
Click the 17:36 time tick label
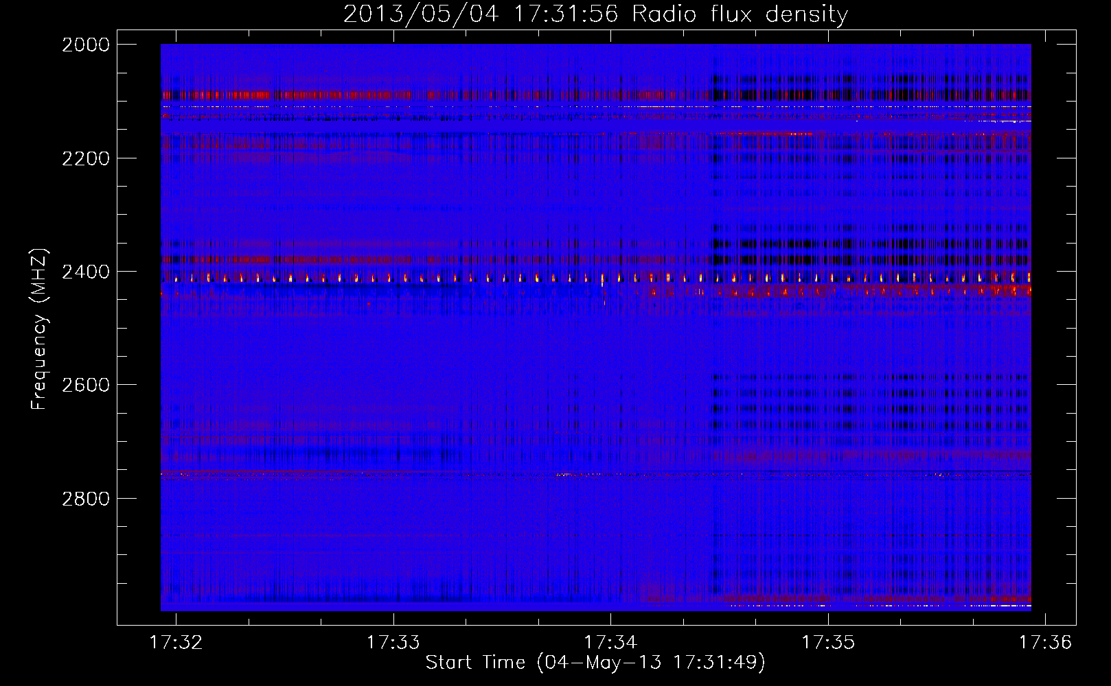point(1045,643)
